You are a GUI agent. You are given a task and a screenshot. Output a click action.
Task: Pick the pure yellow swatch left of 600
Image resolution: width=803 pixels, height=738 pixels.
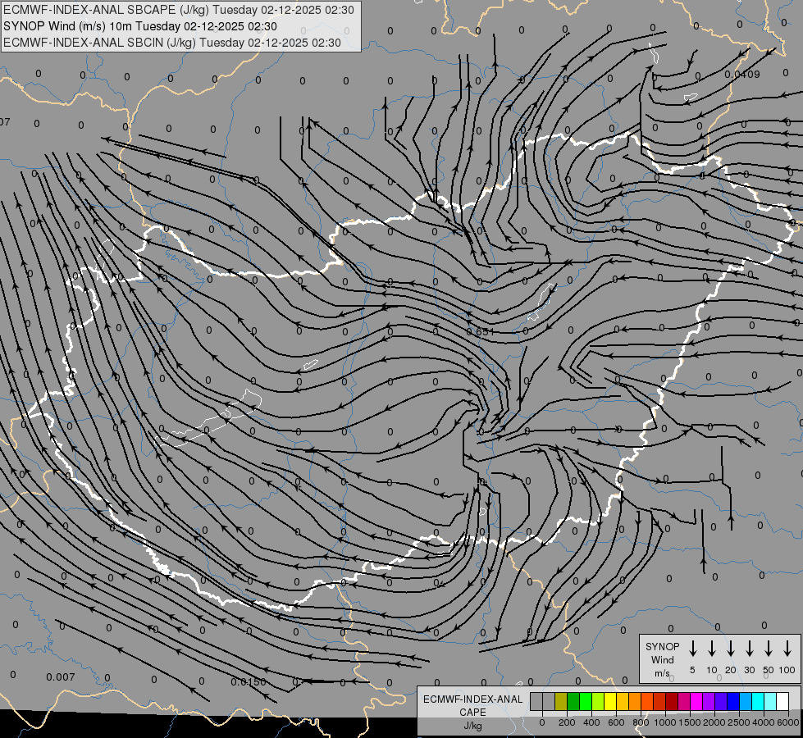coord(610,701)
